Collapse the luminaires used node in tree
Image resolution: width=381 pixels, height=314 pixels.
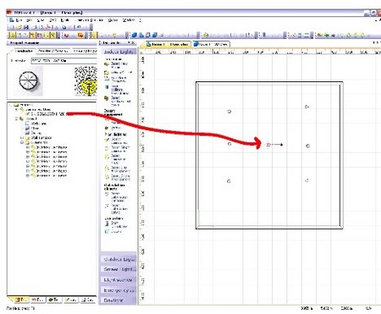16,109
